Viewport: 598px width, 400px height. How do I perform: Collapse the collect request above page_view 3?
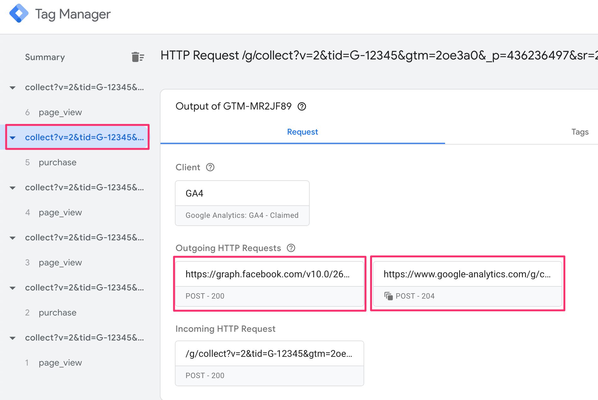pos(13,238)
